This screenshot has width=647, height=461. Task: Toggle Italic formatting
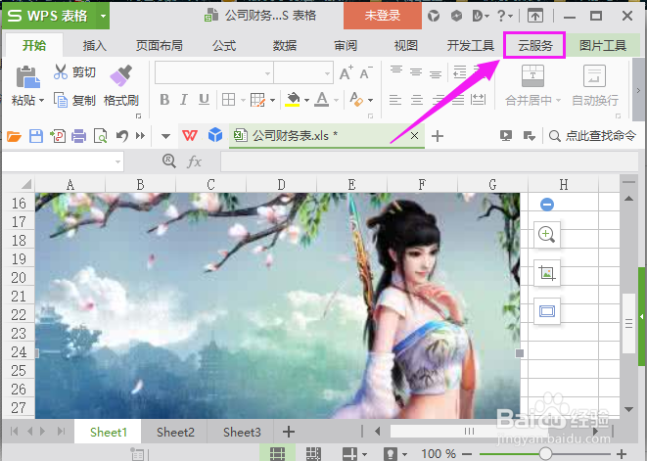[x=184, y=100]
